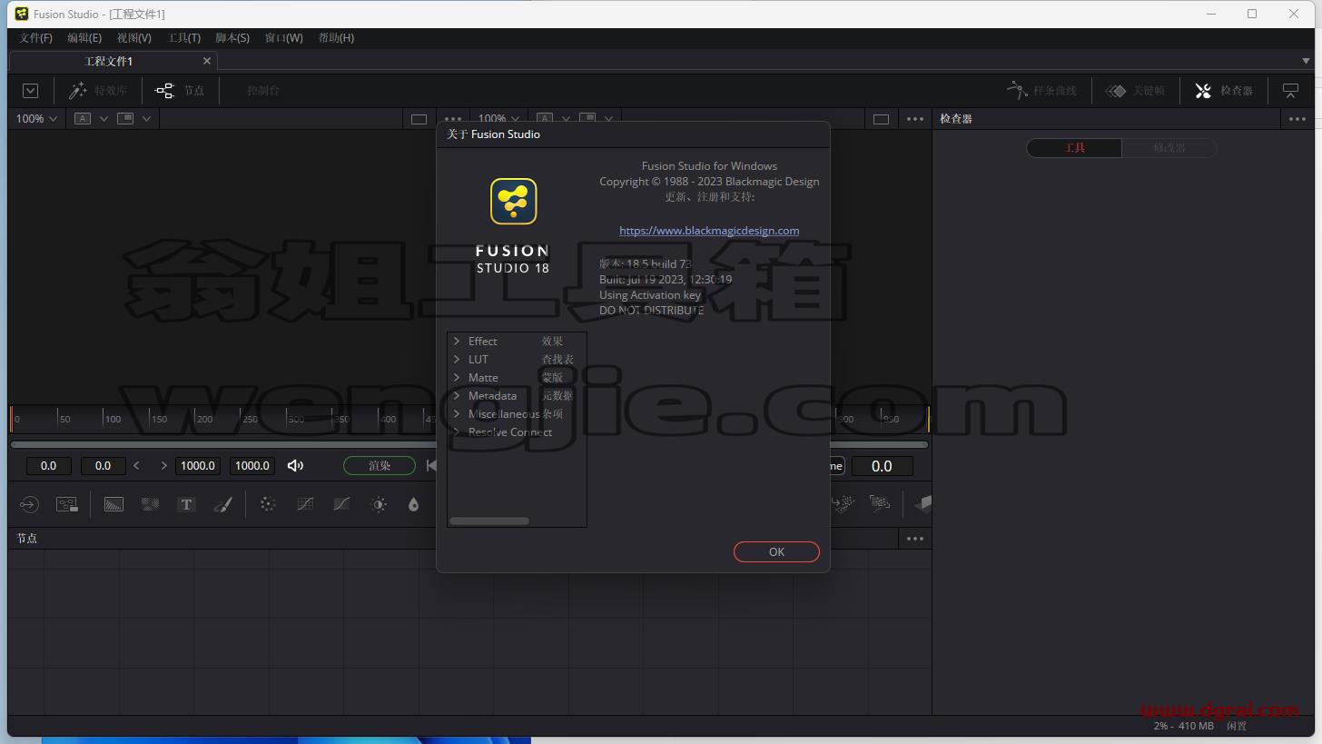
Task: Click OK in the About dialog
Action: click(776, 551)
